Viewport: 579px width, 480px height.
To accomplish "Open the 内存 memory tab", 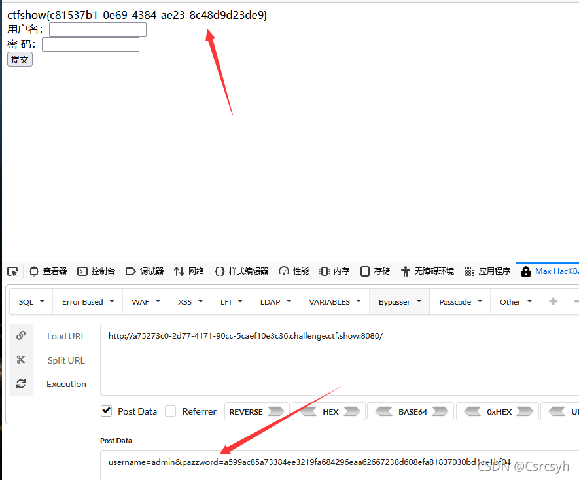I will pyautogui.click(x=334, y=271).
